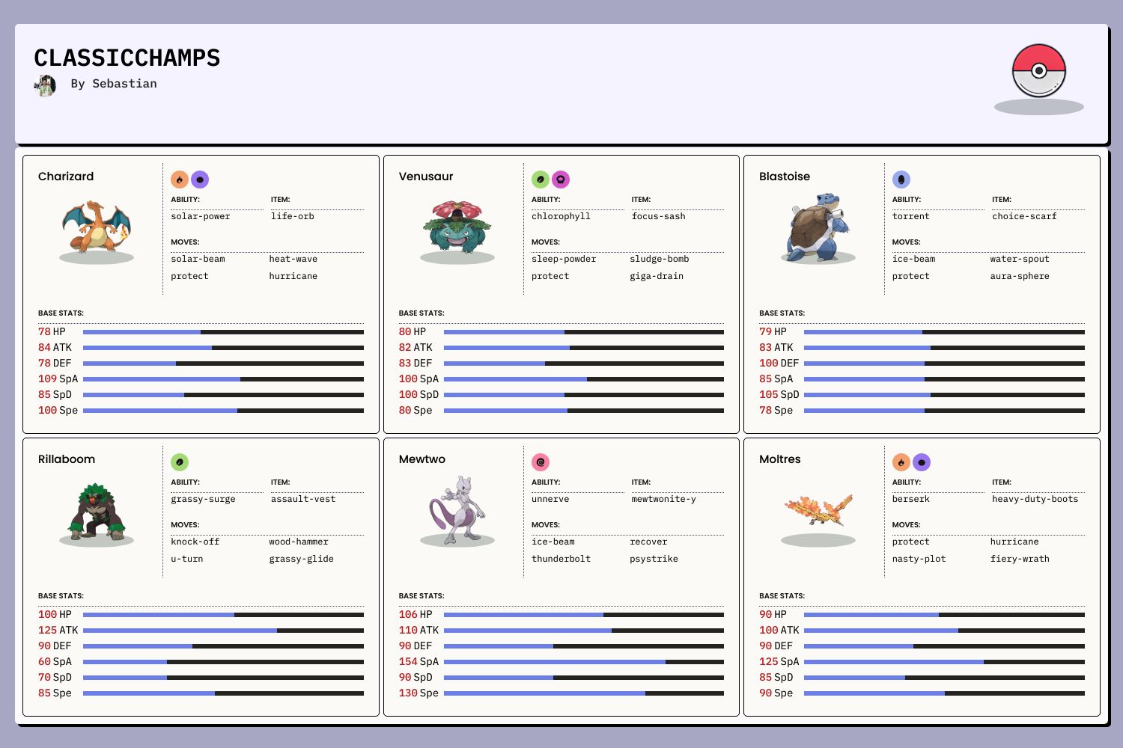Click Mewtwo's SpA stat bar
The image size is (1123, 748).
click(x=583, y=662)
